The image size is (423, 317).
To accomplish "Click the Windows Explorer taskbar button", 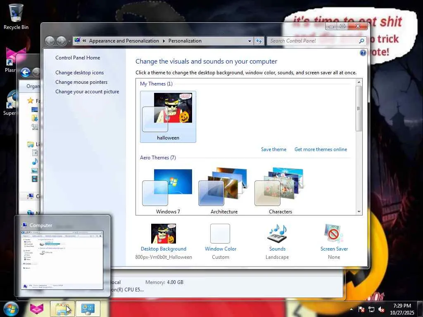I will [62, 309].
